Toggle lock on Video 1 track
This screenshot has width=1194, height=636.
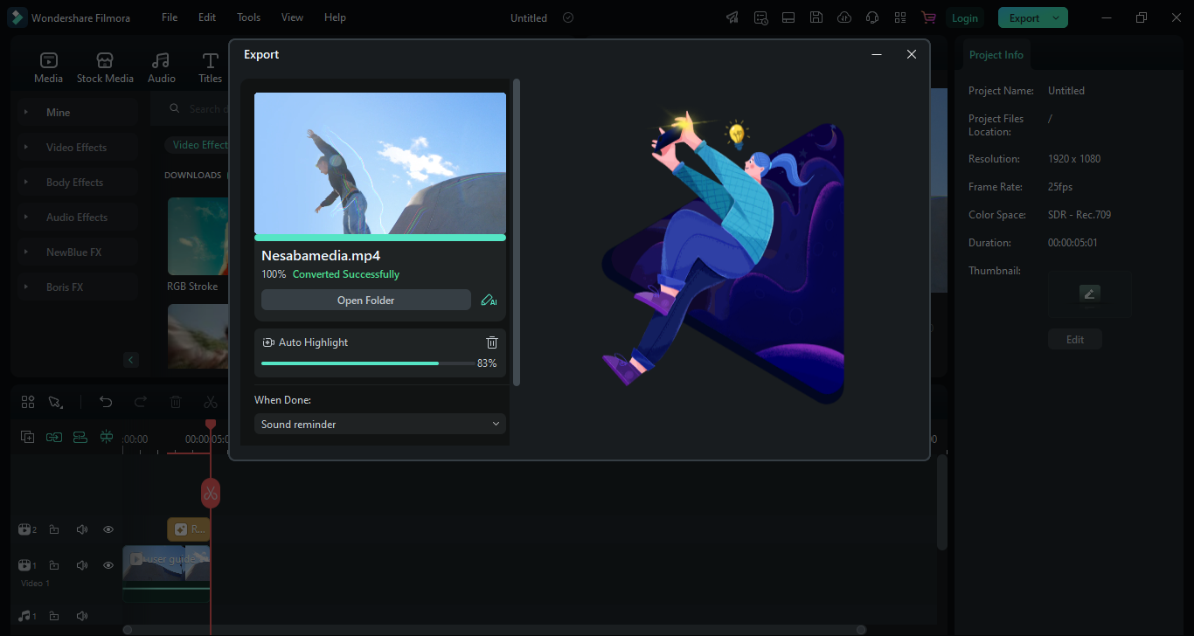(x=54, y=565)
